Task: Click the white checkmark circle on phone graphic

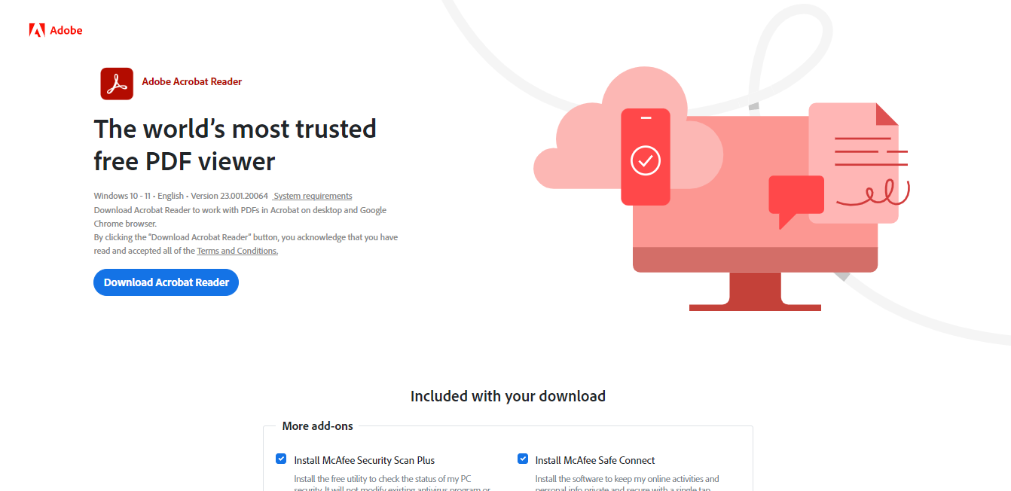Action: pos(646,160)
